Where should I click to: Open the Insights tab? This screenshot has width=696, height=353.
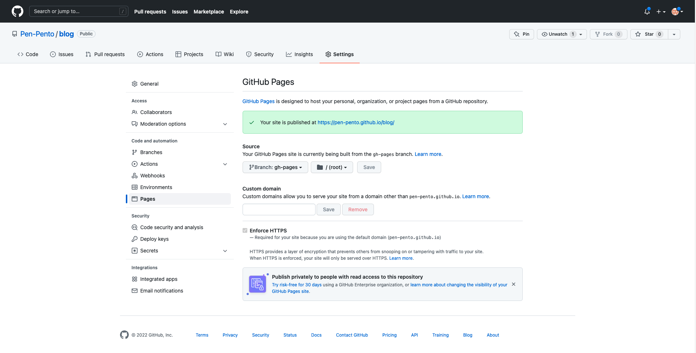299,54
